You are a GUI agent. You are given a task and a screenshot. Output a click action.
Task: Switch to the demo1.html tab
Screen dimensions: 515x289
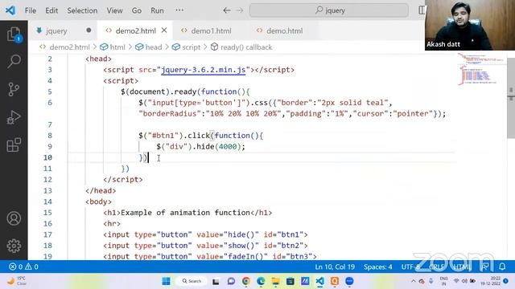click(x=211, y=31)
